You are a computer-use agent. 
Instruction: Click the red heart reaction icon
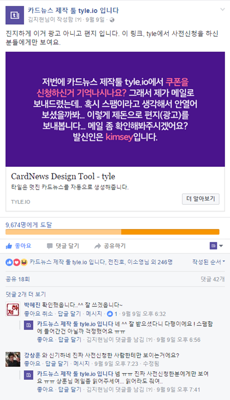pos(17,262)
